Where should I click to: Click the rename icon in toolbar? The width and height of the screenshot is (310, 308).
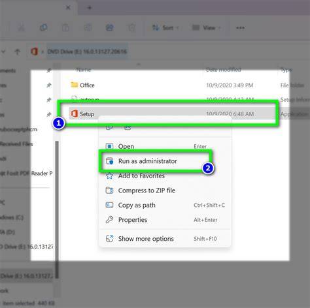click(88, 27)
